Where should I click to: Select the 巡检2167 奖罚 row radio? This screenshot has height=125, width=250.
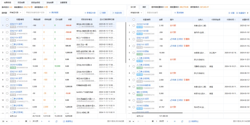[7, 32]
